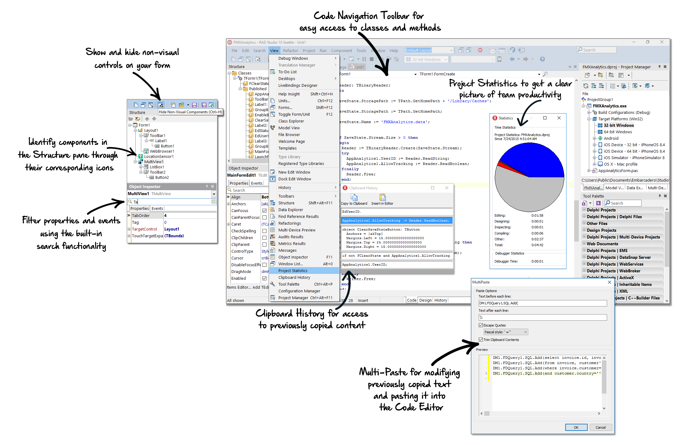Click the blue back navigation arrow

[x=512, y=59]
